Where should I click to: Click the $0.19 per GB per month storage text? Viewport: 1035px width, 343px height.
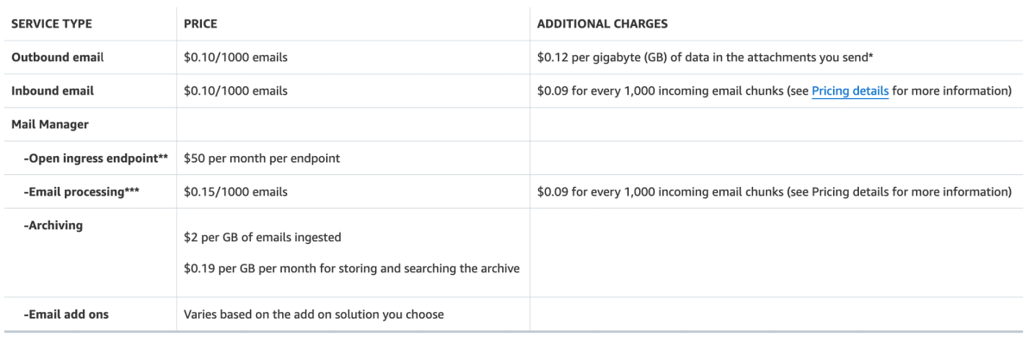352,268
